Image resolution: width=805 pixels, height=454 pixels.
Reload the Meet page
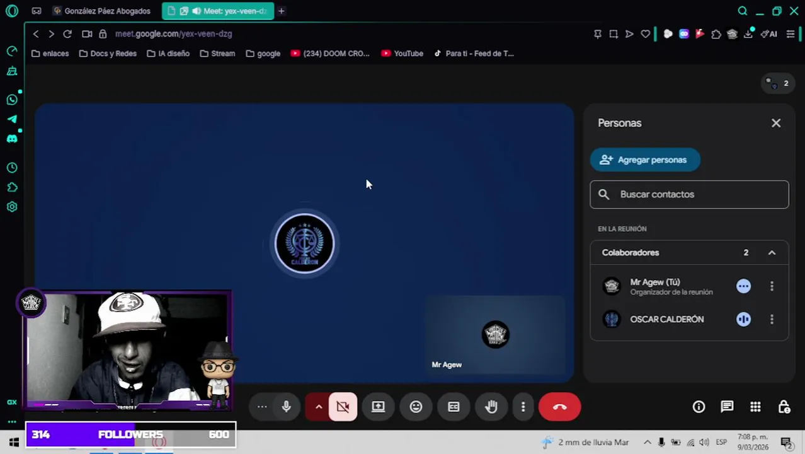(x=67, y=33)
